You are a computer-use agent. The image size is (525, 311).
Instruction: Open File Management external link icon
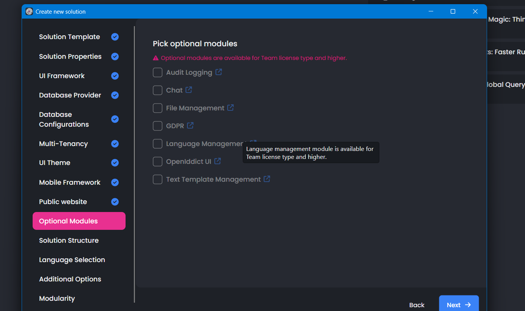(x=231, y=108)
